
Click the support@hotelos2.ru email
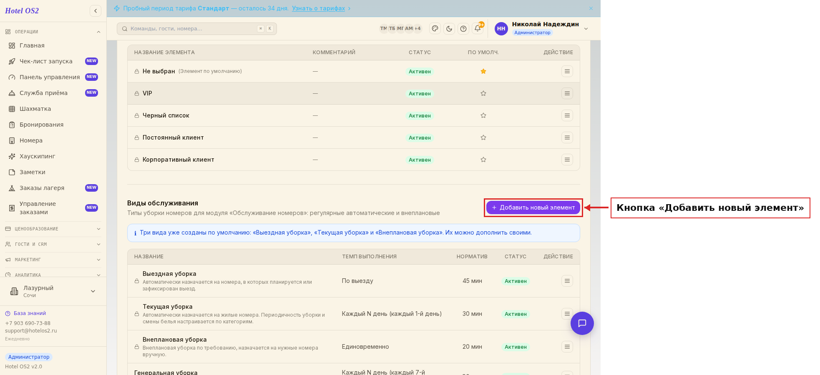[31, 331]
